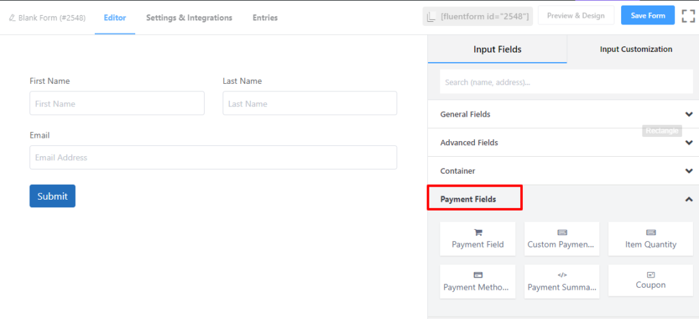Viewport: 699px width, 319px height.
Task: Click the copy shortcode icon
Action: [x=431, y=17]
